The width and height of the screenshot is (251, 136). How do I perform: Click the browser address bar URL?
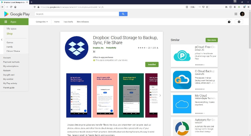tap(72, 7)
